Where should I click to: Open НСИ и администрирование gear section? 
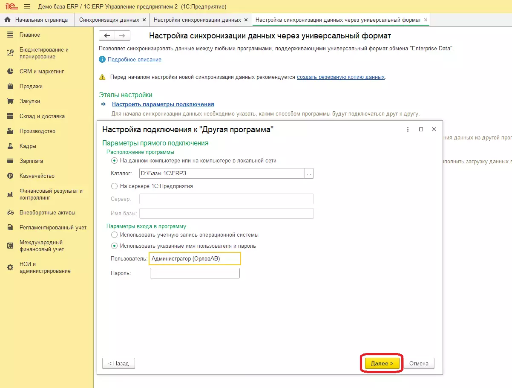point(45,267)
